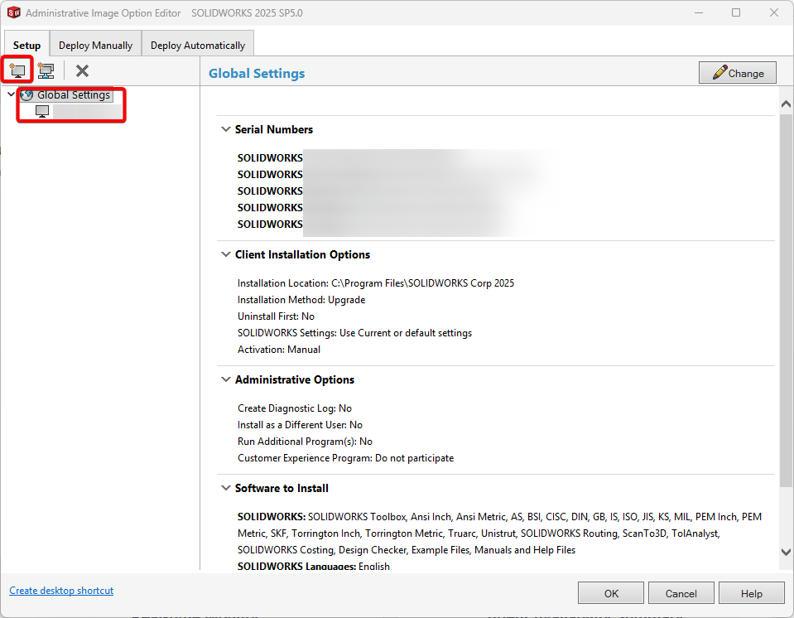Open the Deploy Manually tab

(x=96, y=45)
